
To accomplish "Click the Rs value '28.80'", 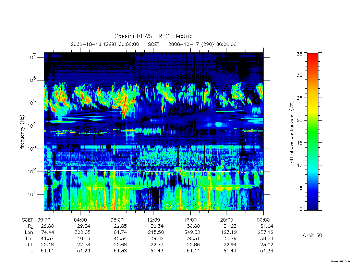I will 47,226.
